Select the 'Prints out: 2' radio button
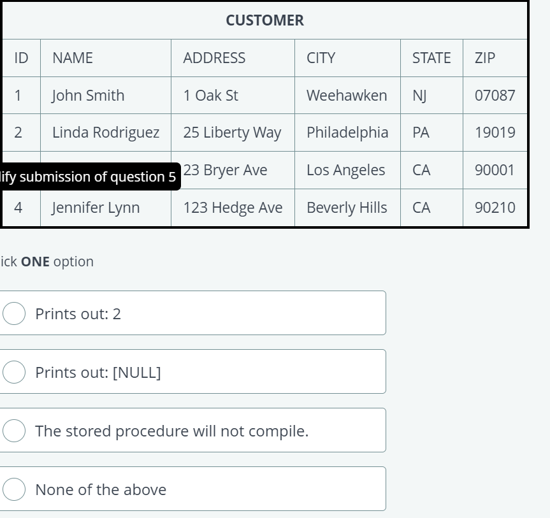The height and width of the screenshot is (518, 550). point(14,313)
